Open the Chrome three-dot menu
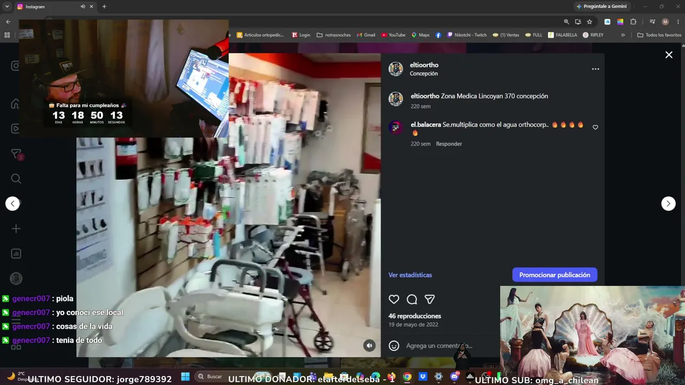 678,22
